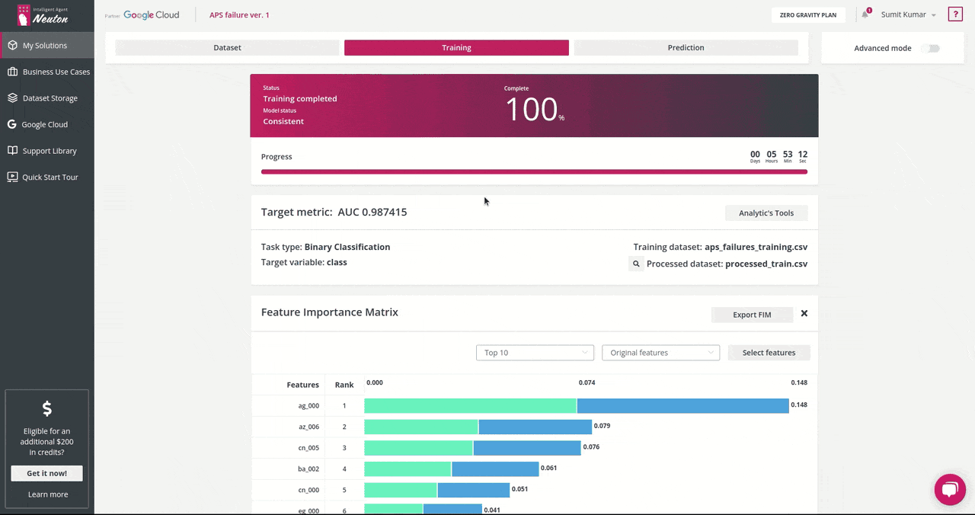Click the az_006 feature name

[308, 427]
